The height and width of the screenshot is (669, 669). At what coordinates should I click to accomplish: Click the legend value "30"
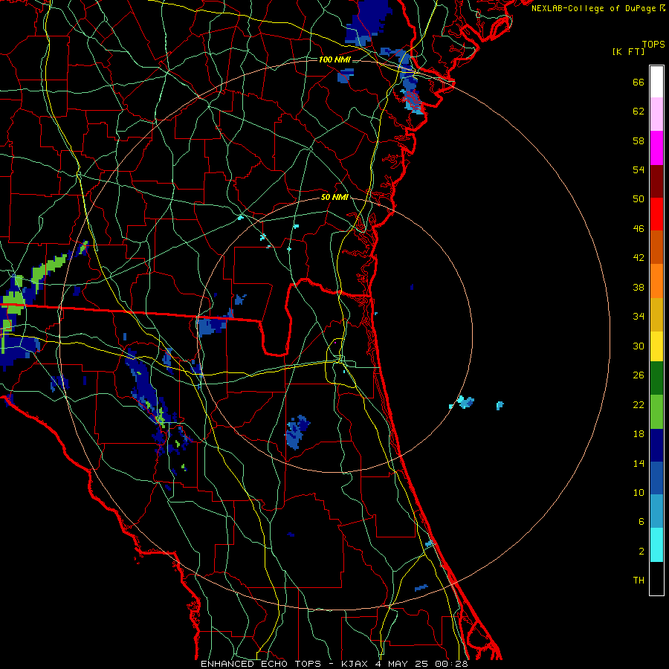click(639, 346)
